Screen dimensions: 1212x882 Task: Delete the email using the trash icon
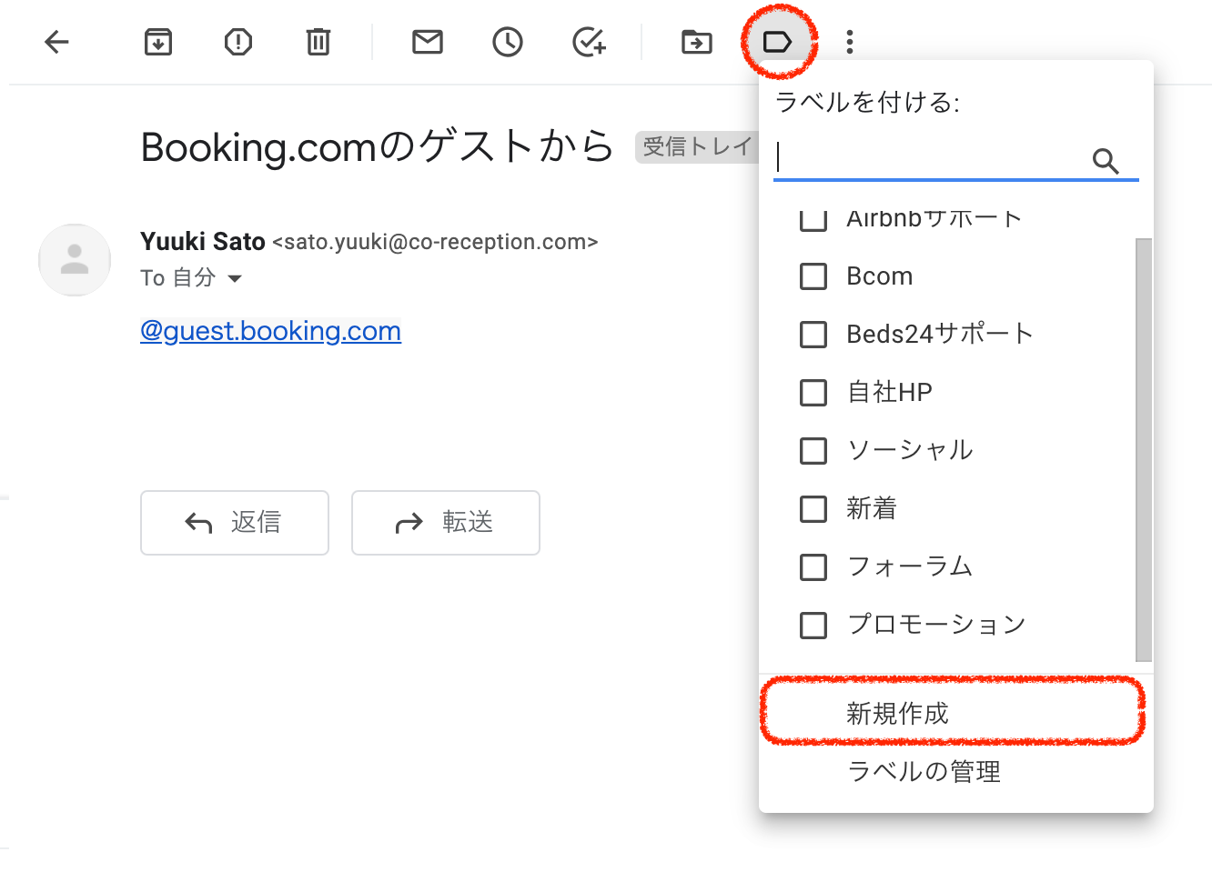(x=318, y=42)
